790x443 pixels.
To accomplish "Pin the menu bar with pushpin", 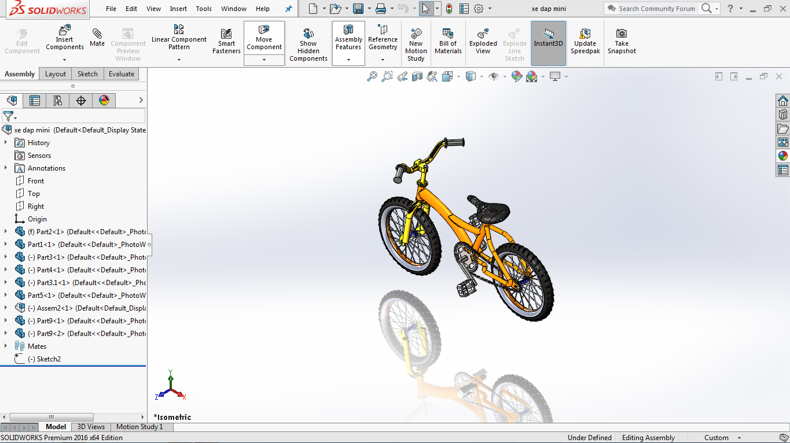I will click(289, 9).
